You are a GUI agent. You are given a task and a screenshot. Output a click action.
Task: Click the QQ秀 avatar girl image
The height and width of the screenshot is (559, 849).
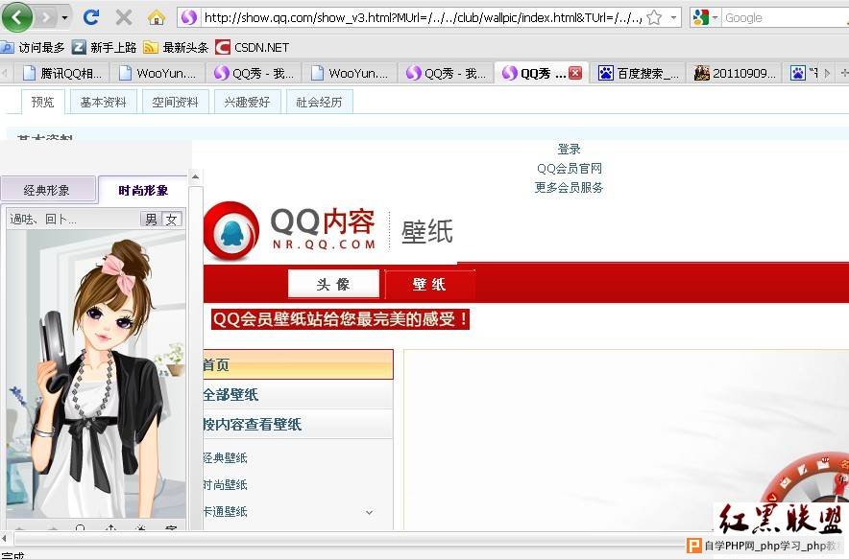click(x=96, y=374)
